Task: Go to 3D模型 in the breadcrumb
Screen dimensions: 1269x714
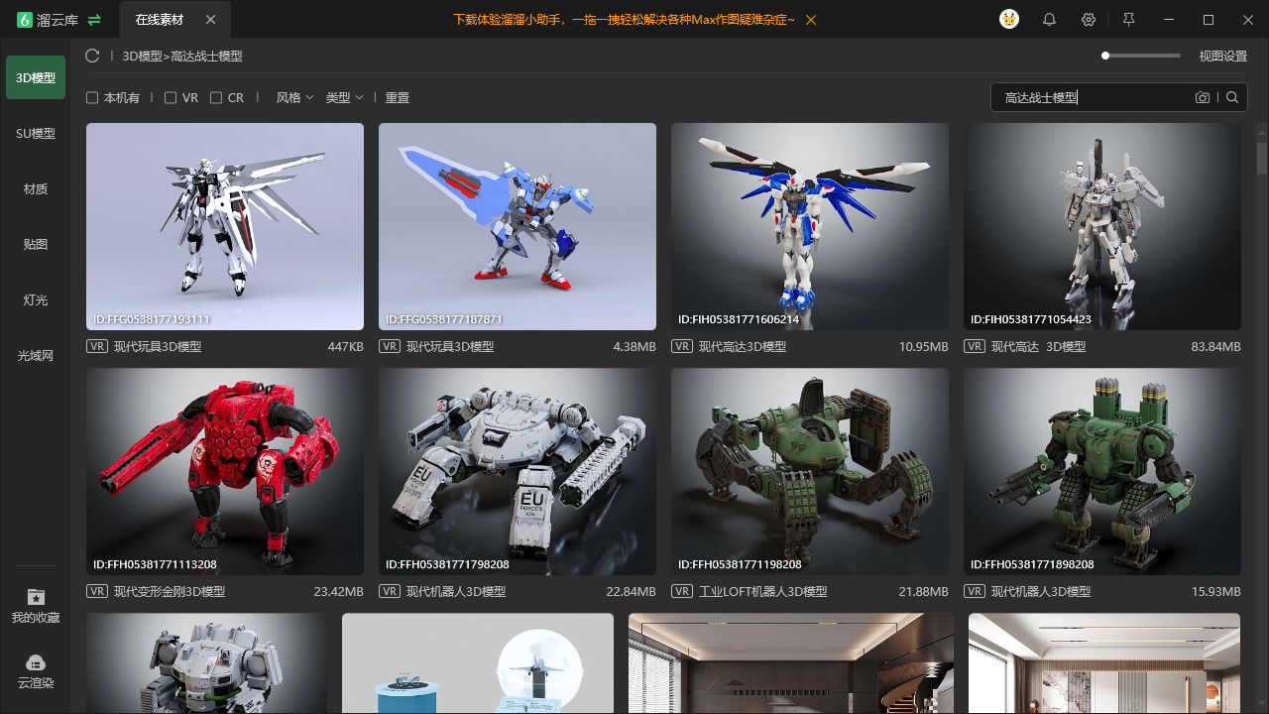Action: click(x=142, y=57)
